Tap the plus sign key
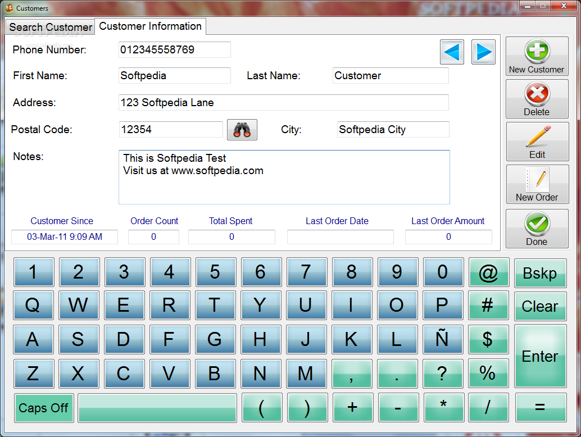 353,408
